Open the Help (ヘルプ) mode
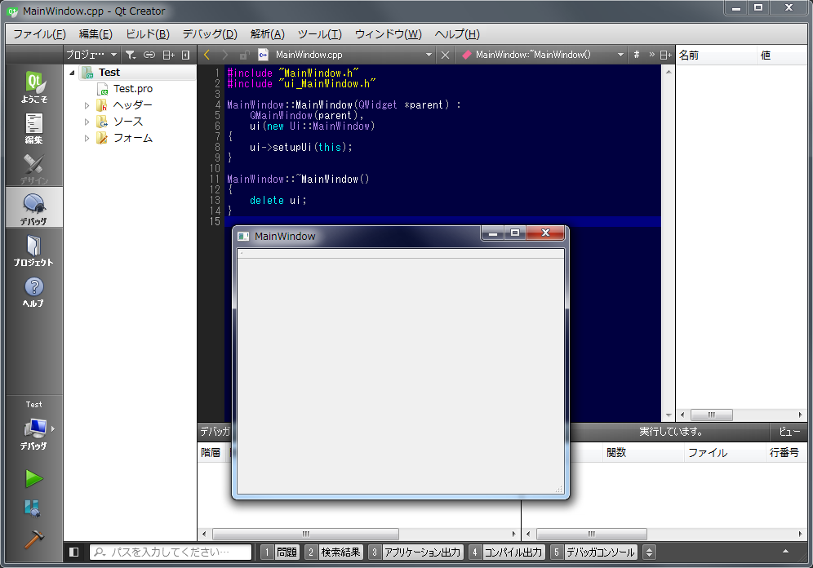The width and height of the screenshot is (813, 568). click(x=34, y=291)
